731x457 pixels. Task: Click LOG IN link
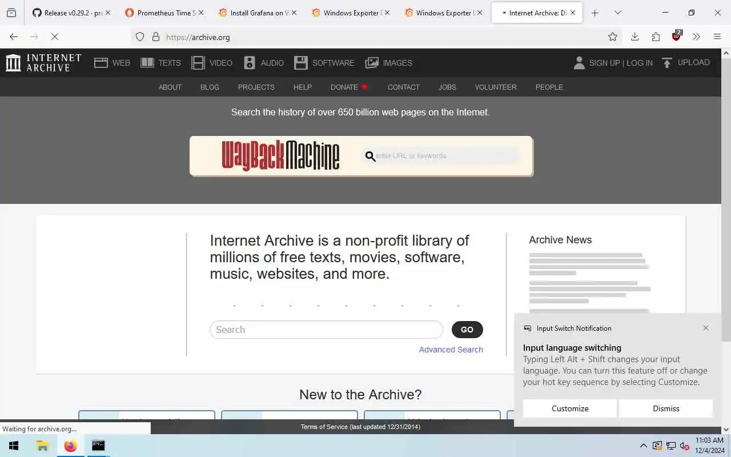[640, 63]
